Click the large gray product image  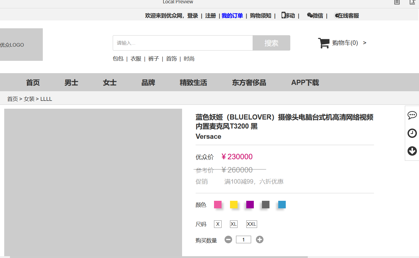click(93, 182)
